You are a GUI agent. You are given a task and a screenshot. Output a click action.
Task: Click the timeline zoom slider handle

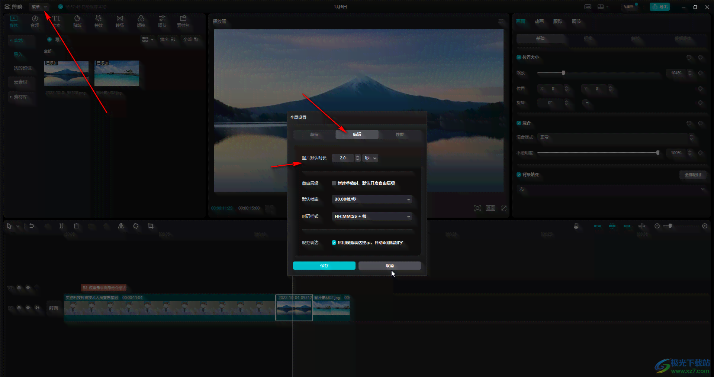click(x=670, y=226)
